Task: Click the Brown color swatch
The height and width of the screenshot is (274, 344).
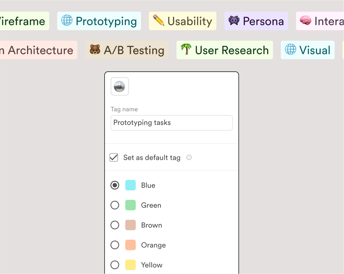Action: click(x=130, y=225)
